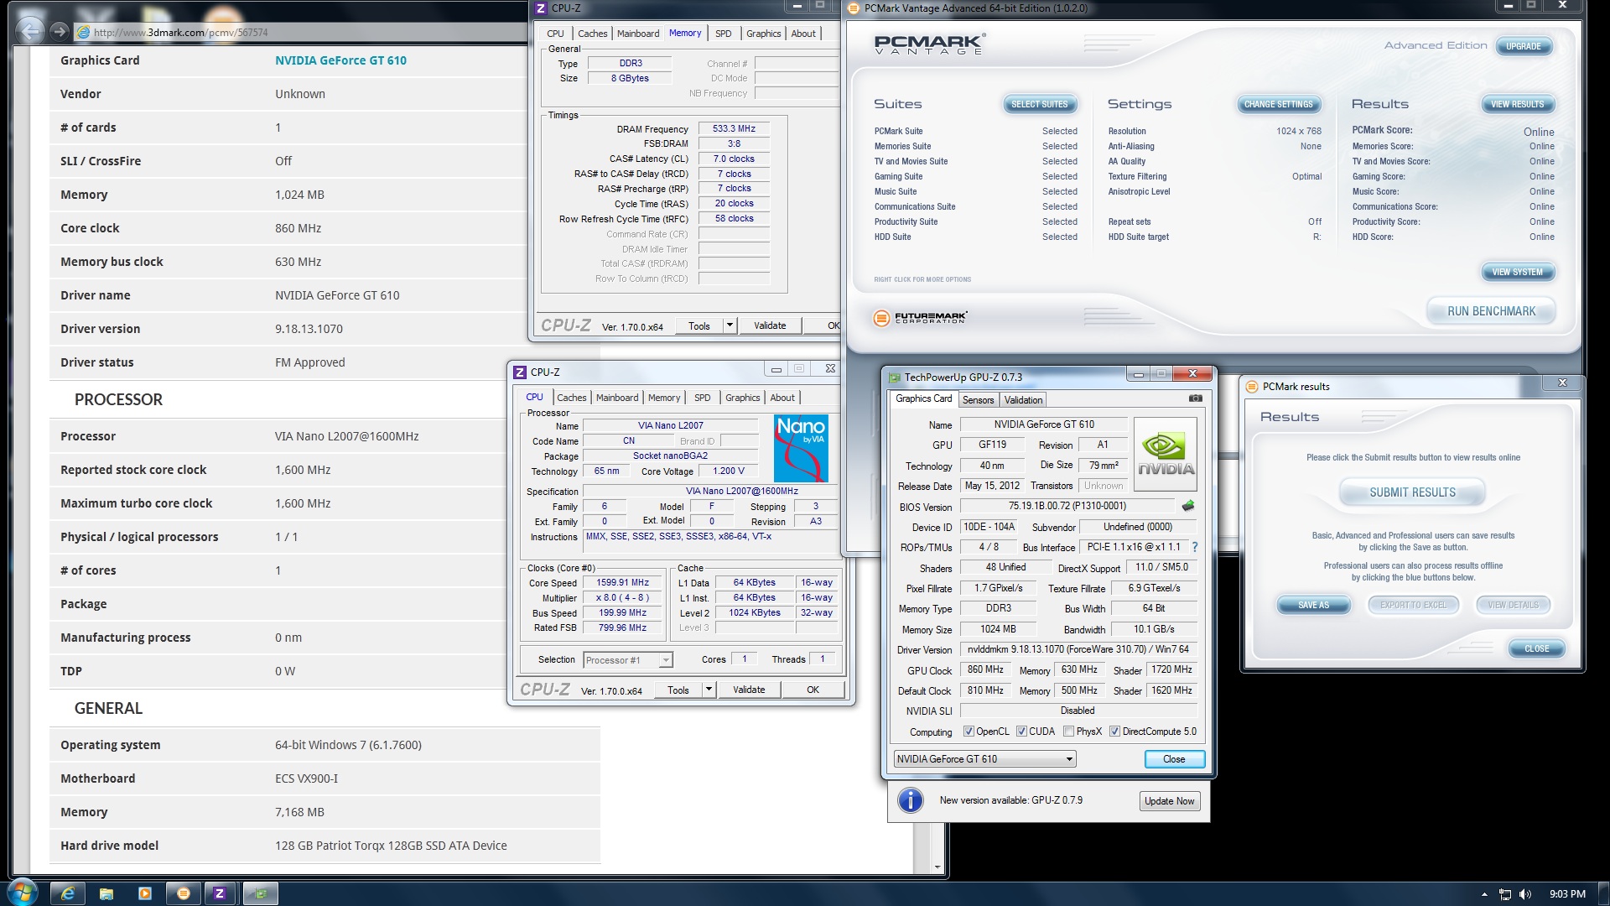Toggle the CUDA checkbox

pos(1021,732)
